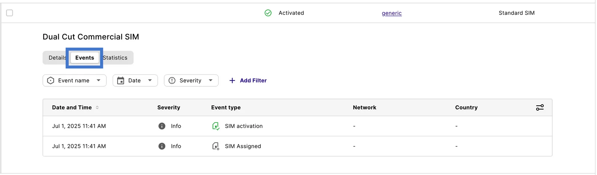Viewport: 597px width, 175px height.
Task: Click the Severity column header
Action: point(169,107)
